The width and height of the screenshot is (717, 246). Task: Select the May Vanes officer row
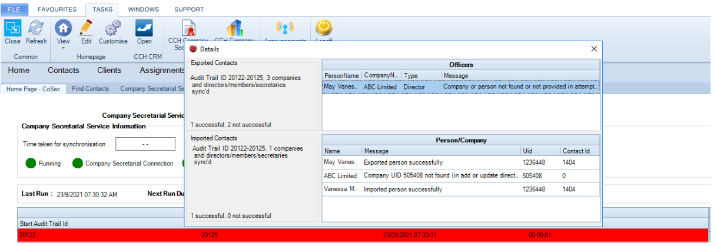461,87
